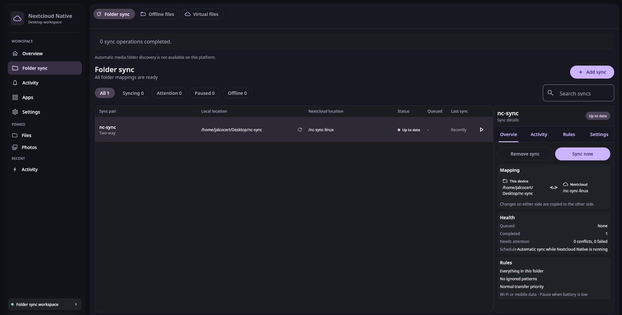Click the two-way arrow in Mapping
Image resolution: width=622 pixels, height=315 pixels.
point(554,187)
